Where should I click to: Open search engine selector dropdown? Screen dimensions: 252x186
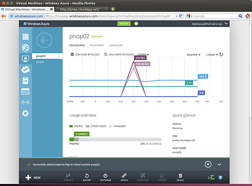(x=189, y=16)
